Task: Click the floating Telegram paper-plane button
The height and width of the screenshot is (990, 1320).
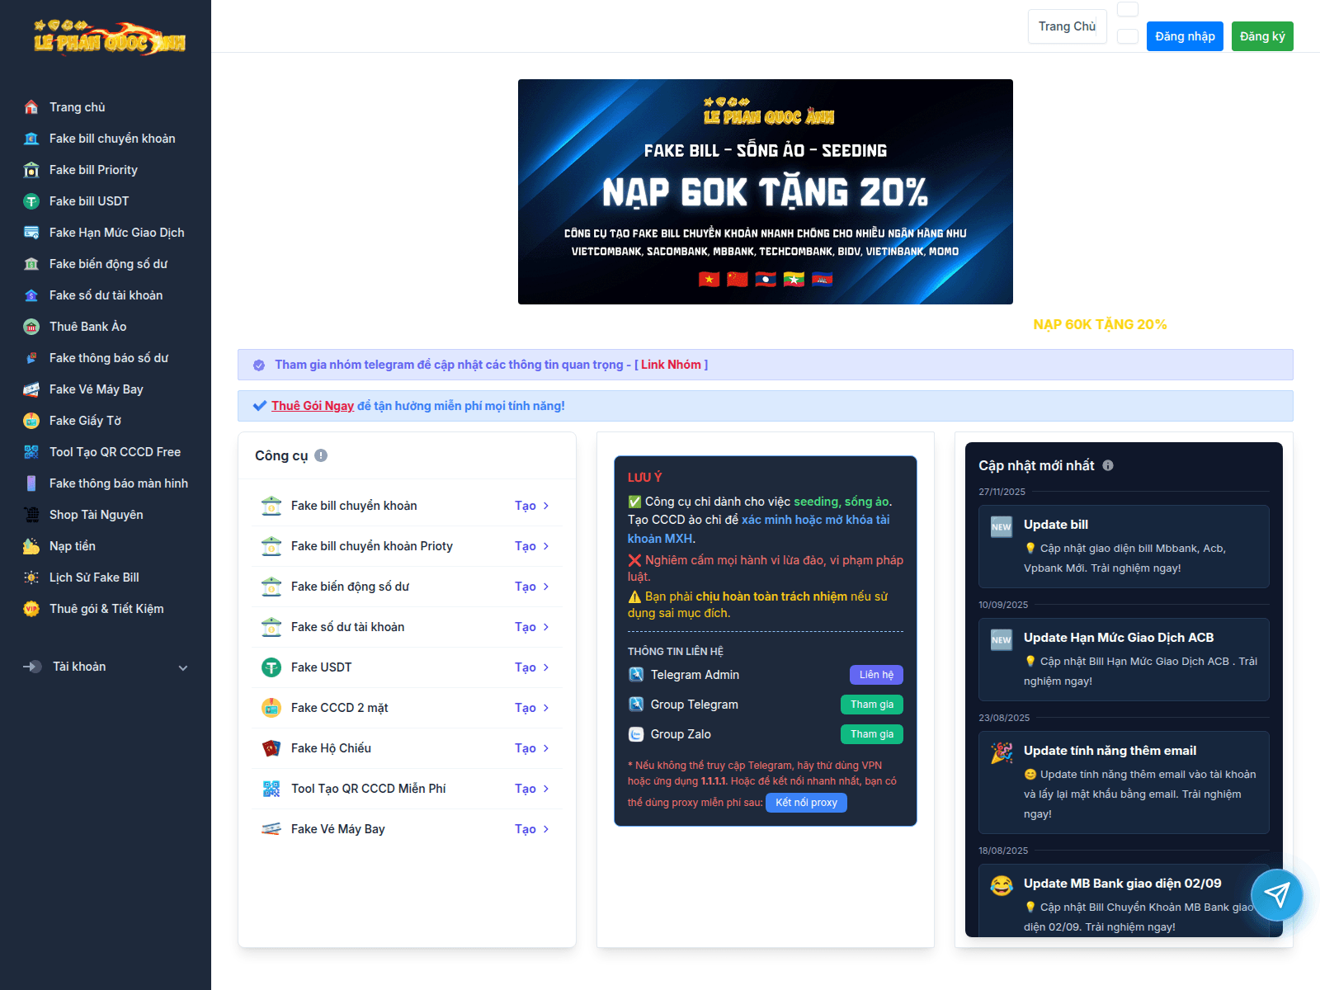Action: coord(1276,895)
